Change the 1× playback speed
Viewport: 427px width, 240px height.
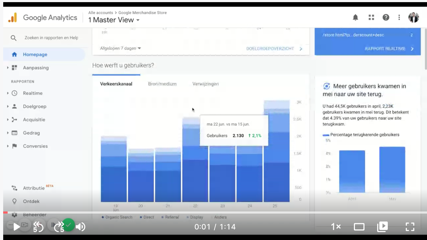click(x=336, y=227)
